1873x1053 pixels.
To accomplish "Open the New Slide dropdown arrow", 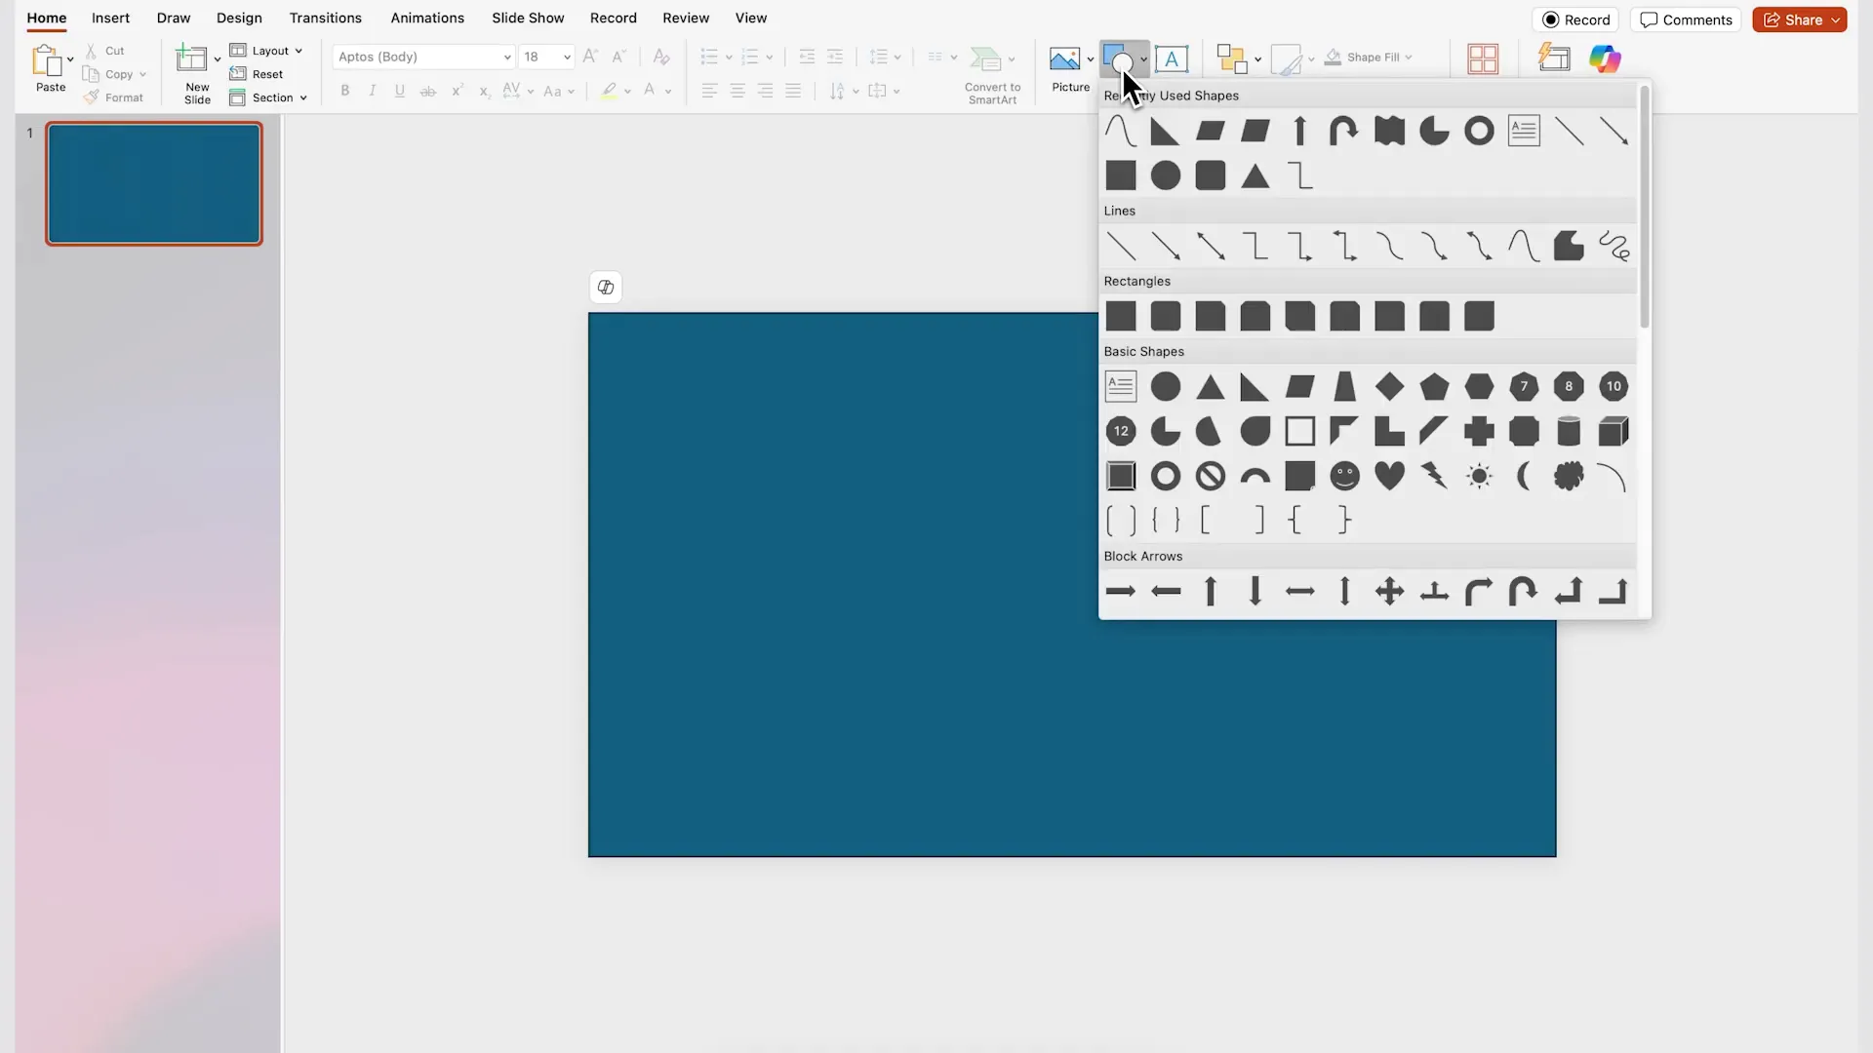I will coord(217,59).
